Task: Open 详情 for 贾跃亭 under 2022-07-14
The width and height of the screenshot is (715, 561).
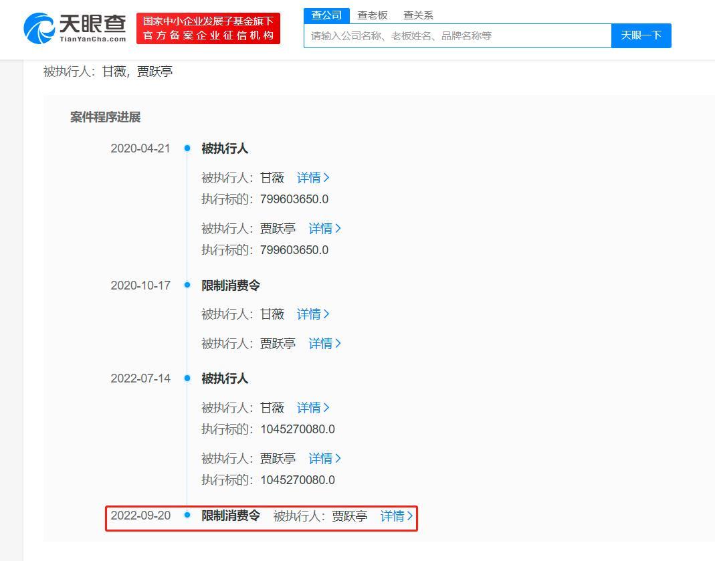Action: (324, 459)
